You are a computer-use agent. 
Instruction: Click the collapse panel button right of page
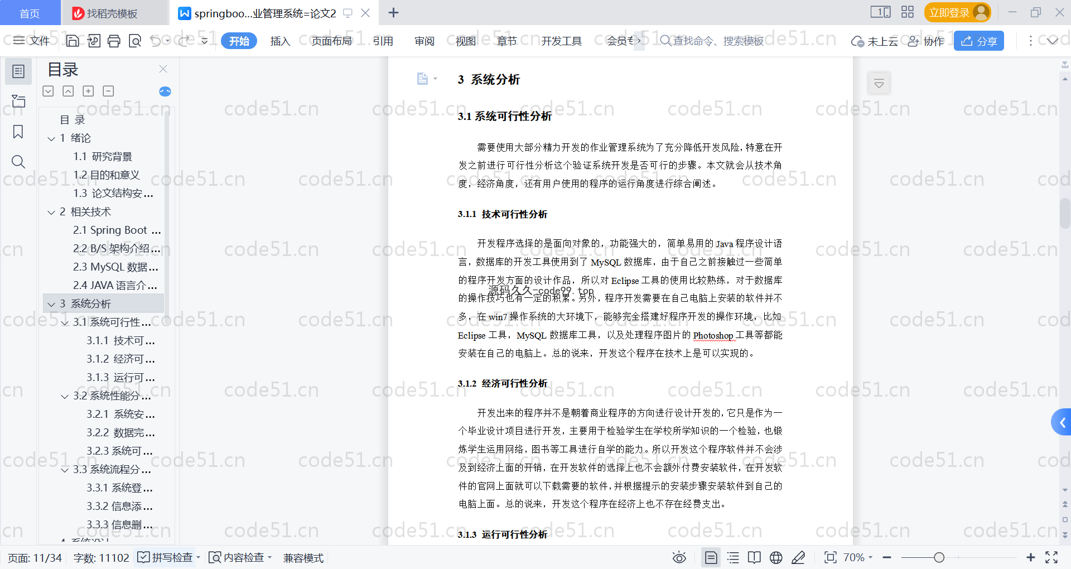tap(879, 84)
